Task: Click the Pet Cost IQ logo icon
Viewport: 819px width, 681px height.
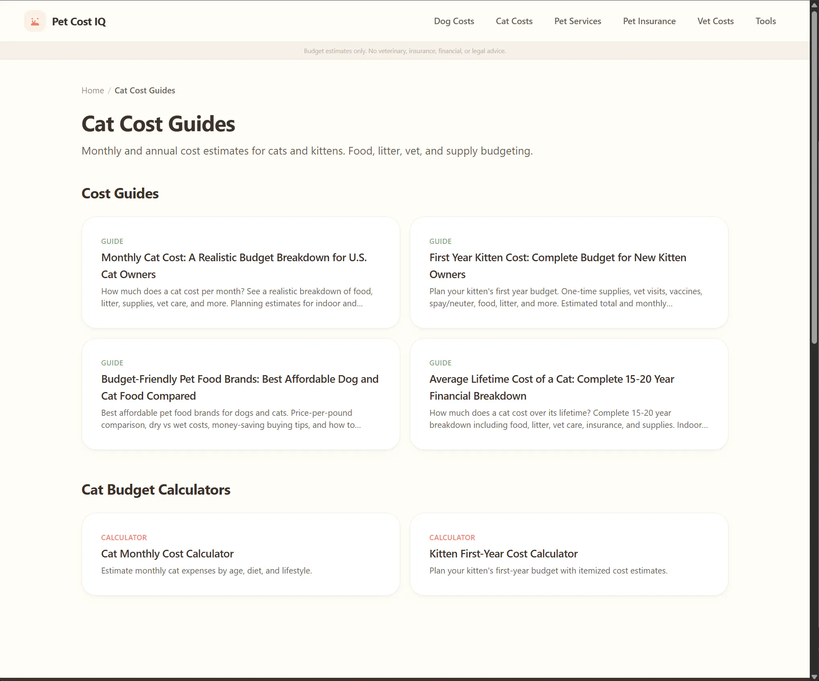Action: click(x=35, y=21)
